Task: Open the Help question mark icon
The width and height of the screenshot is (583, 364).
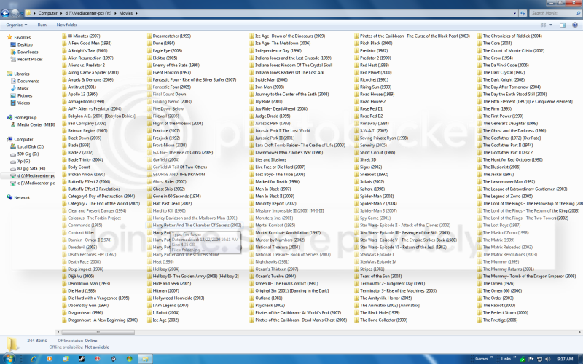Action: (575, 25)
